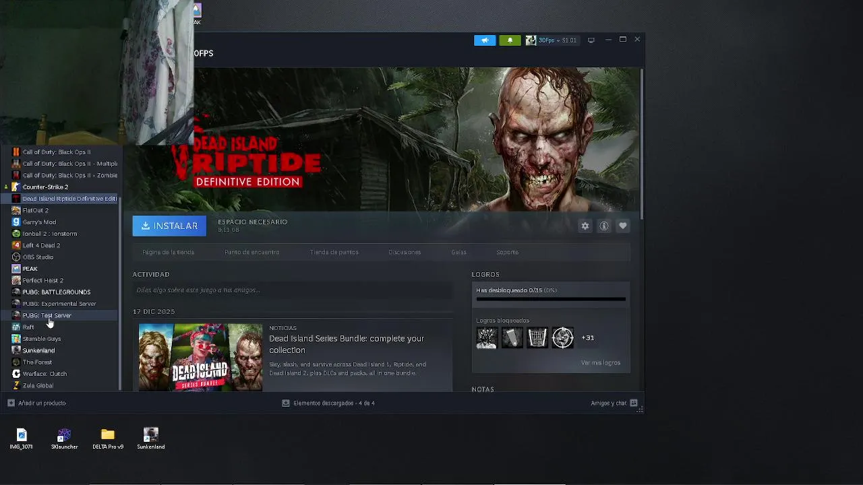Click the first locked achievement icon
The image size is (863, 485).
(x=486, y=338)
